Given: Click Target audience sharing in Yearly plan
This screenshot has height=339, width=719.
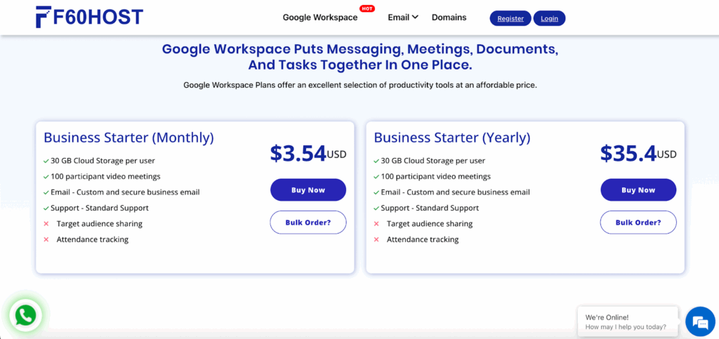Looking at the screenshot, I should click(x=430, y=224).
